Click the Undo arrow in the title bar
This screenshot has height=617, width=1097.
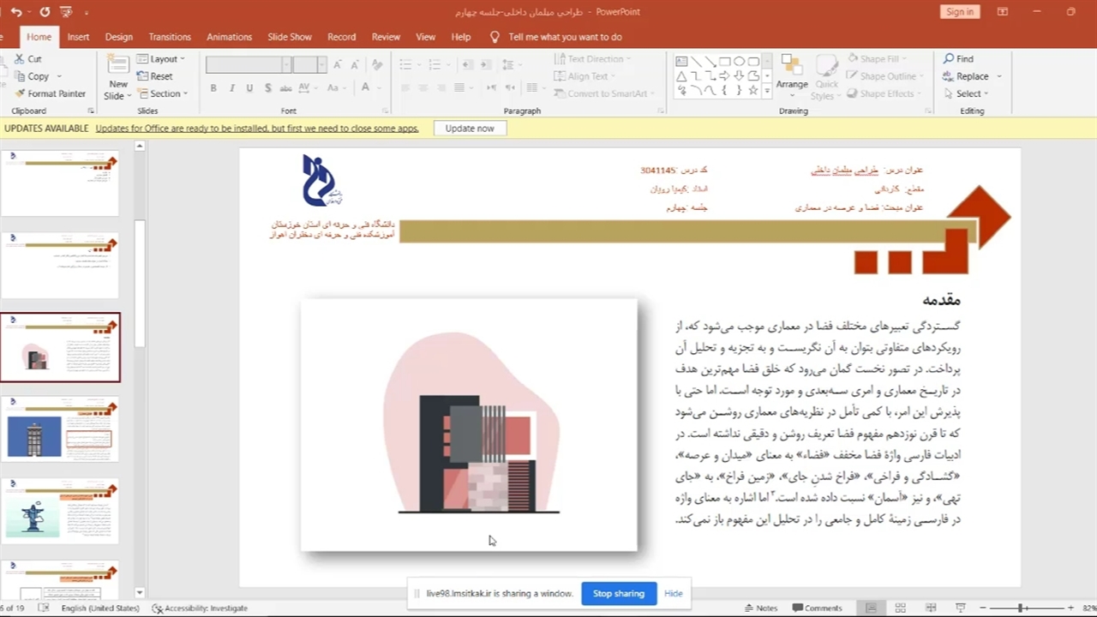16,12
